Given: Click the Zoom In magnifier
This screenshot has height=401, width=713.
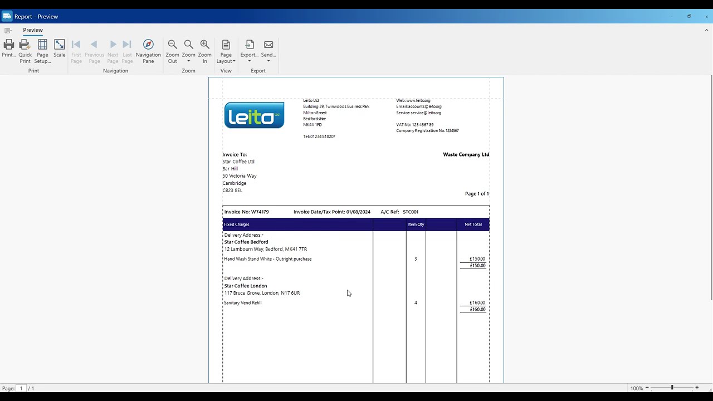Looking at the screenshot, I should [x=205, y=51].
